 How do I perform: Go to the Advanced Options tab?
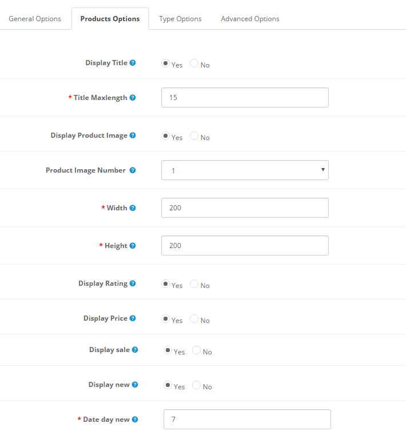click(x=250, y=19)
